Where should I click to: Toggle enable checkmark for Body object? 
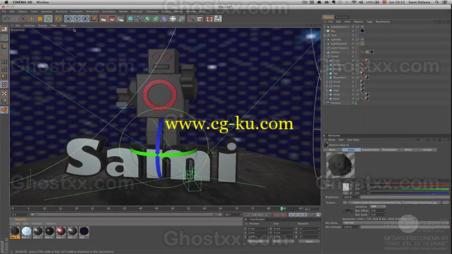pyautogui.click(x=358, y=99)
